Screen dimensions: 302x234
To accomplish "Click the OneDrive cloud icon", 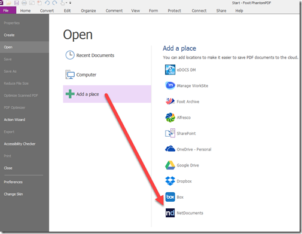I will coord(170,149).
